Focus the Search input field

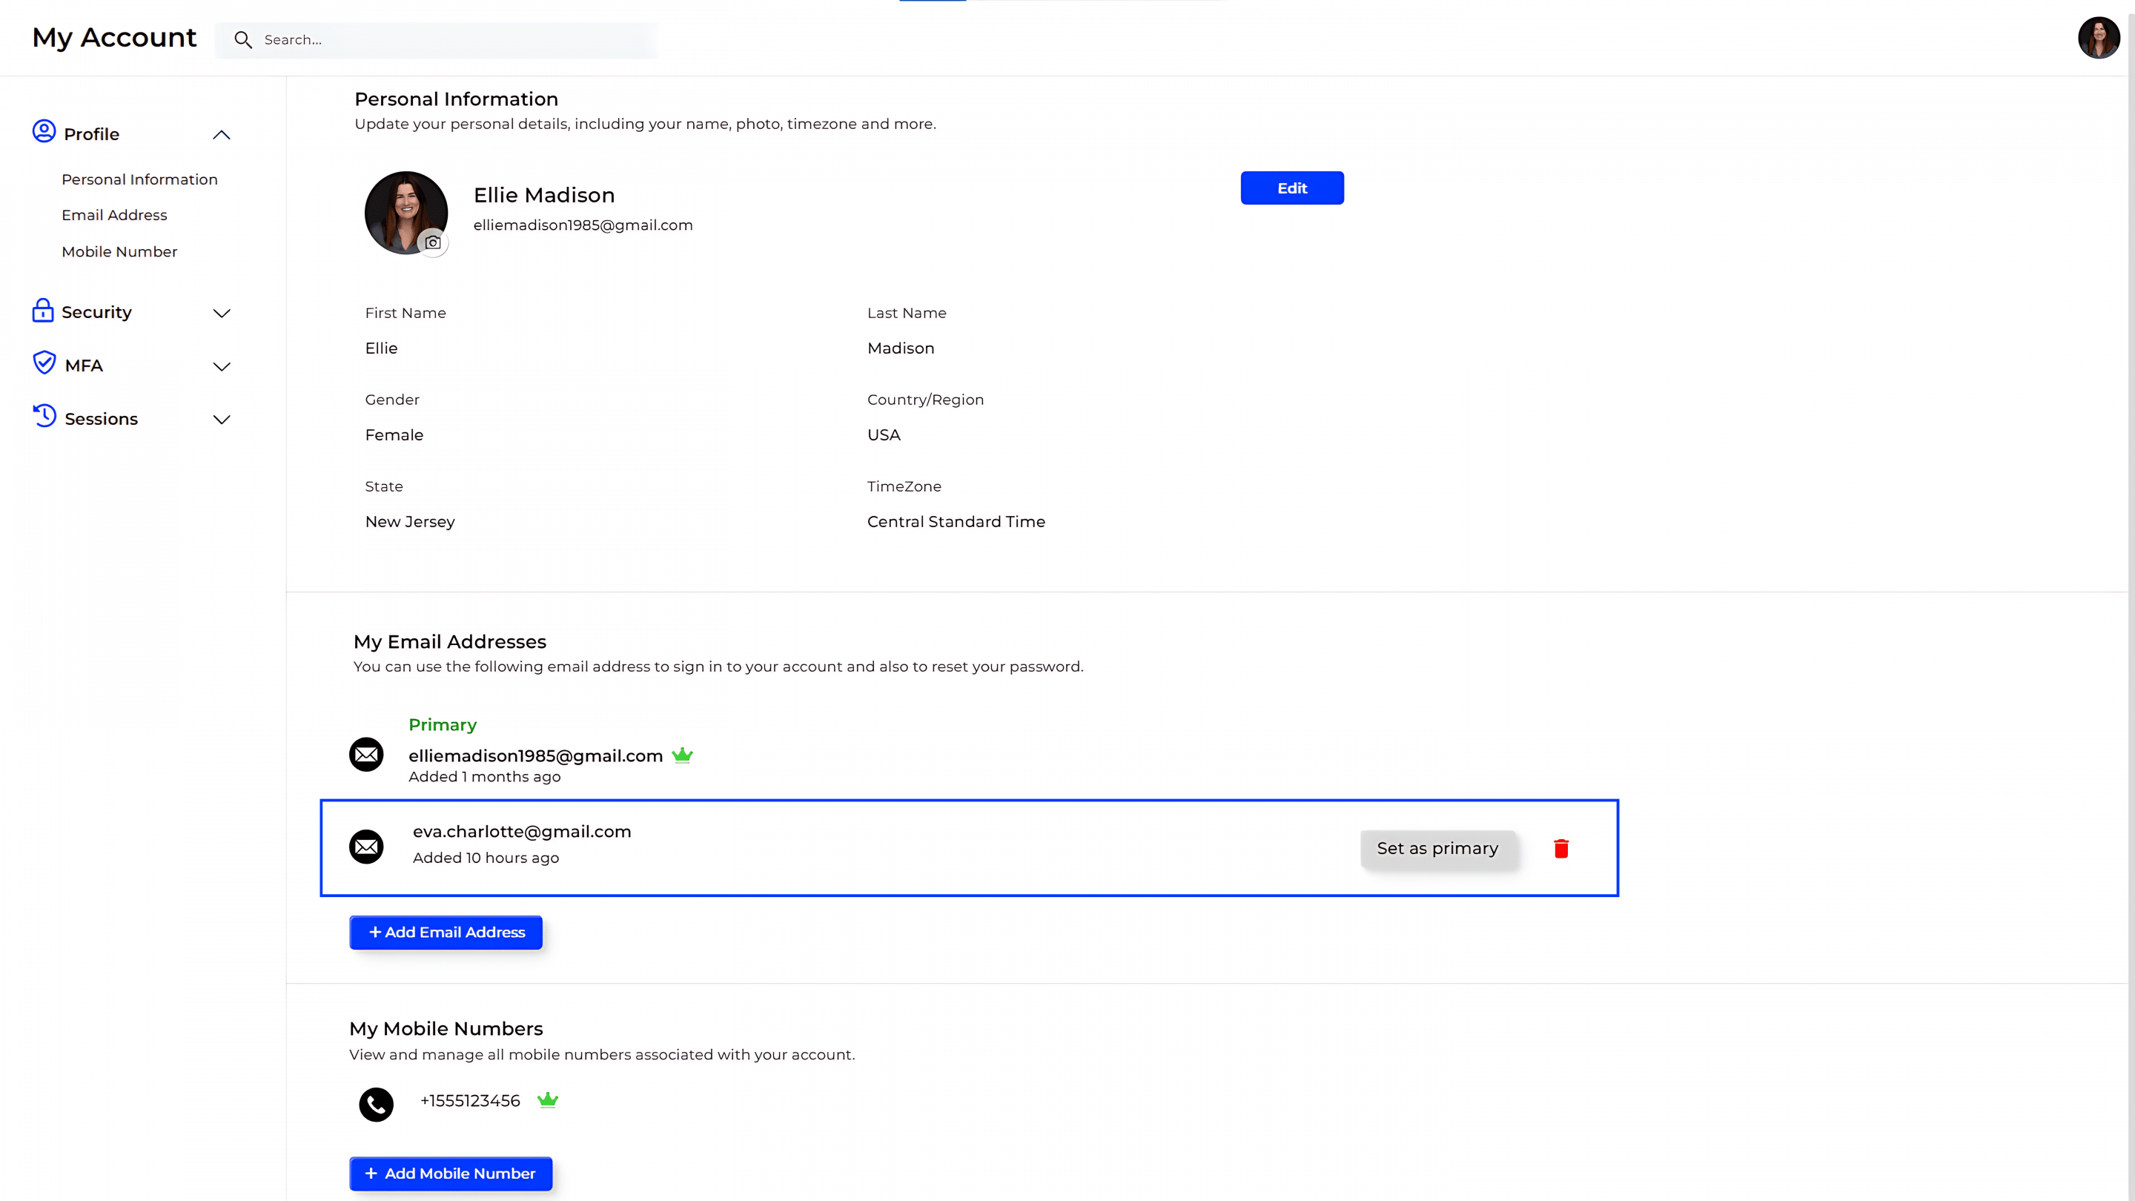[437, 40]
